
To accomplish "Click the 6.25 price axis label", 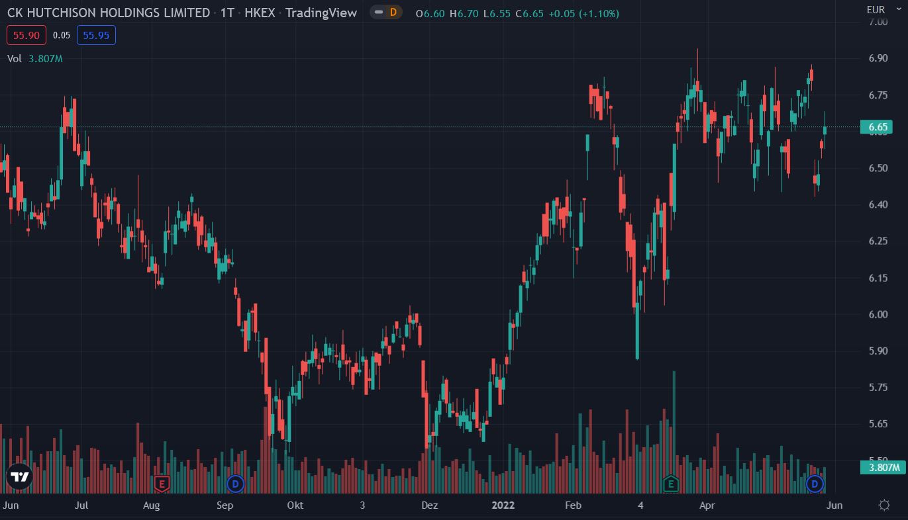I will click(878, 241).
